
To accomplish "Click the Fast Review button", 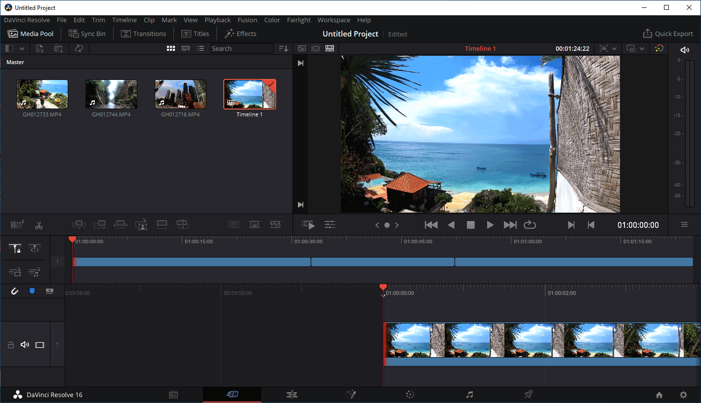I will pos(309,225).
